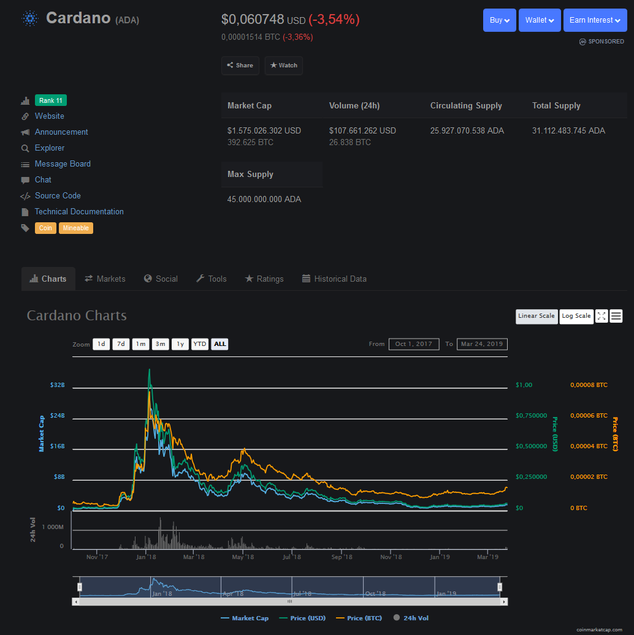Select Linear Scale for the chart

pyautogui.click(x=537, y=317)
